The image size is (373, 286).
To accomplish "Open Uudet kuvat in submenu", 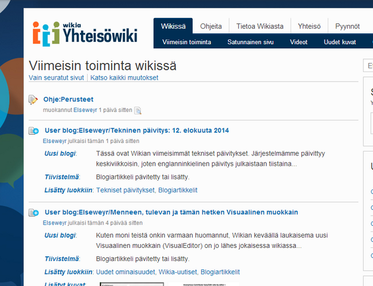I will pyautogui.click(x=340, y=42).
